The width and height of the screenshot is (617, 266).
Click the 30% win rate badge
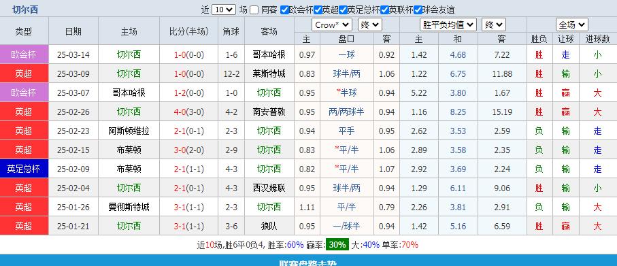click(x=337, y=245)
